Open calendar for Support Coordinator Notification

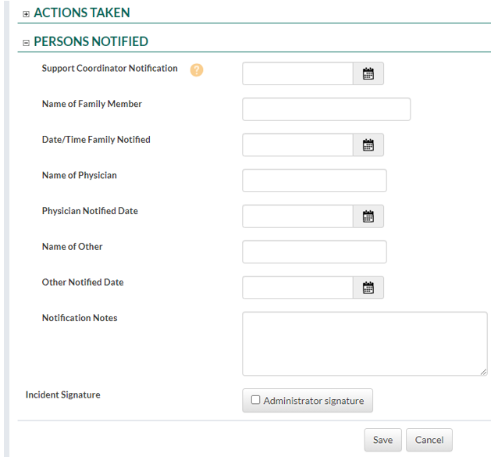click(368, 74)
